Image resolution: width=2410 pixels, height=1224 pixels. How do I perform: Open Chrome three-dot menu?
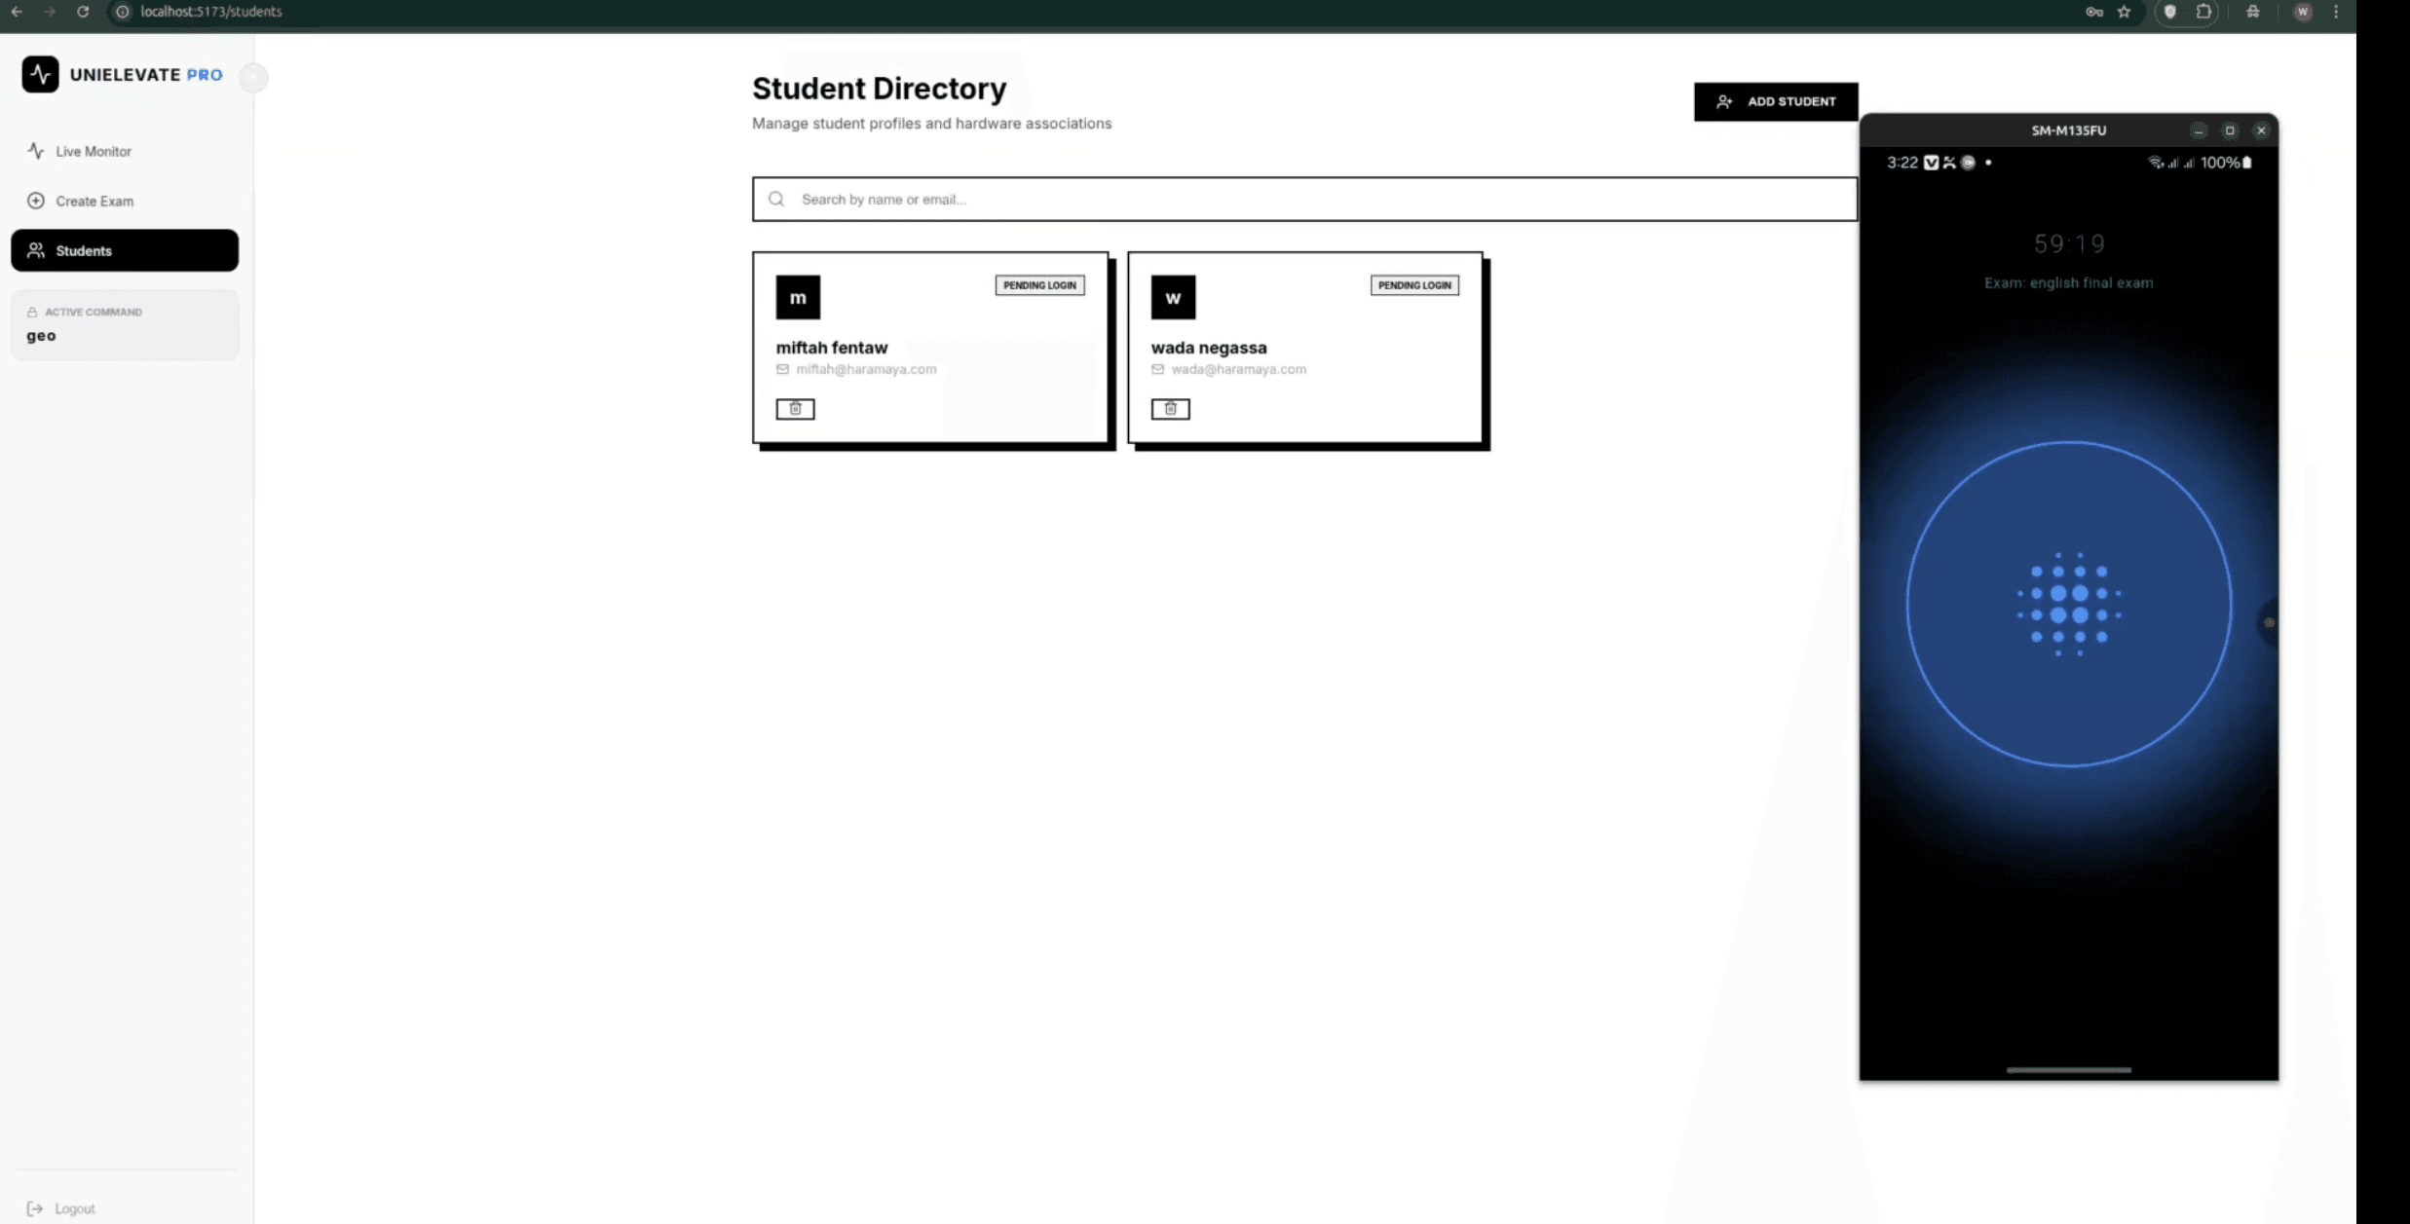[x=2336, y=12]
